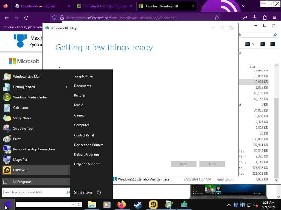Open Firefox list all tabs dropdown
The image size is (281, 210).
pyautogui.click(x=244, y=6)
